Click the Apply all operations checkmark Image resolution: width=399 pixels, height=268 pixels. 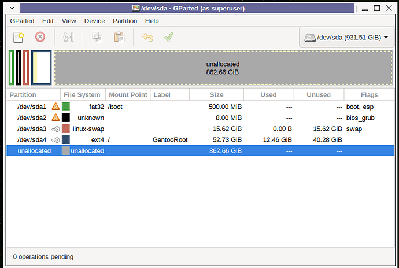coord(169,37)
